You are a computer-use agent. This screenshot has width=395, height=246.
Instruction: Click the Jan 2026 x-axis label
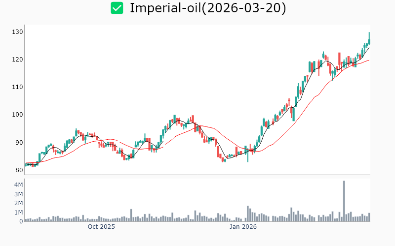pos(243,227)
